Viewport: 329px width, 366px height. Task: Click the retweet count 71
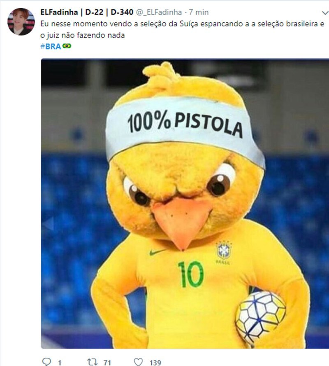pyautogui.click(x=107, y=363)
